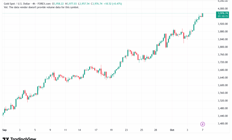Click the purple lightning bolt icon
This screenshot has height=140, width=232.
[203, 124]
